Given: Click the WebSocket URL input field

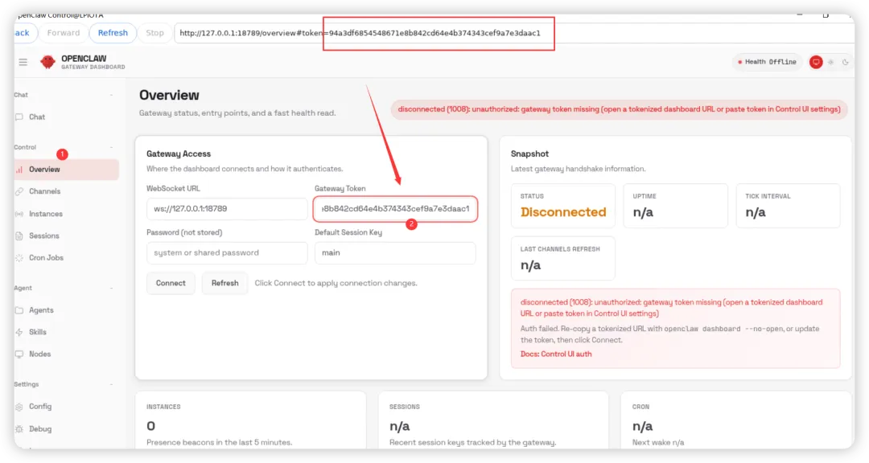Looking at the screenshot, I should click(227, 209).
